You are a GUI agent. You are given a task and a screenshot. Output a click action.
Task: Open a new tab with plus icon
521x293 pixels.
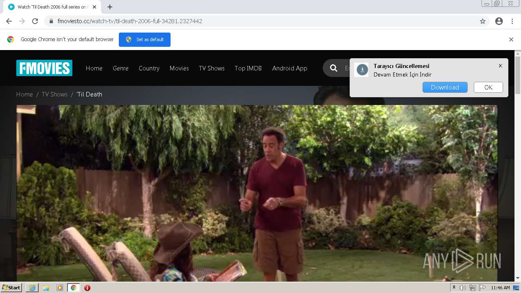(x=110, y=7)
